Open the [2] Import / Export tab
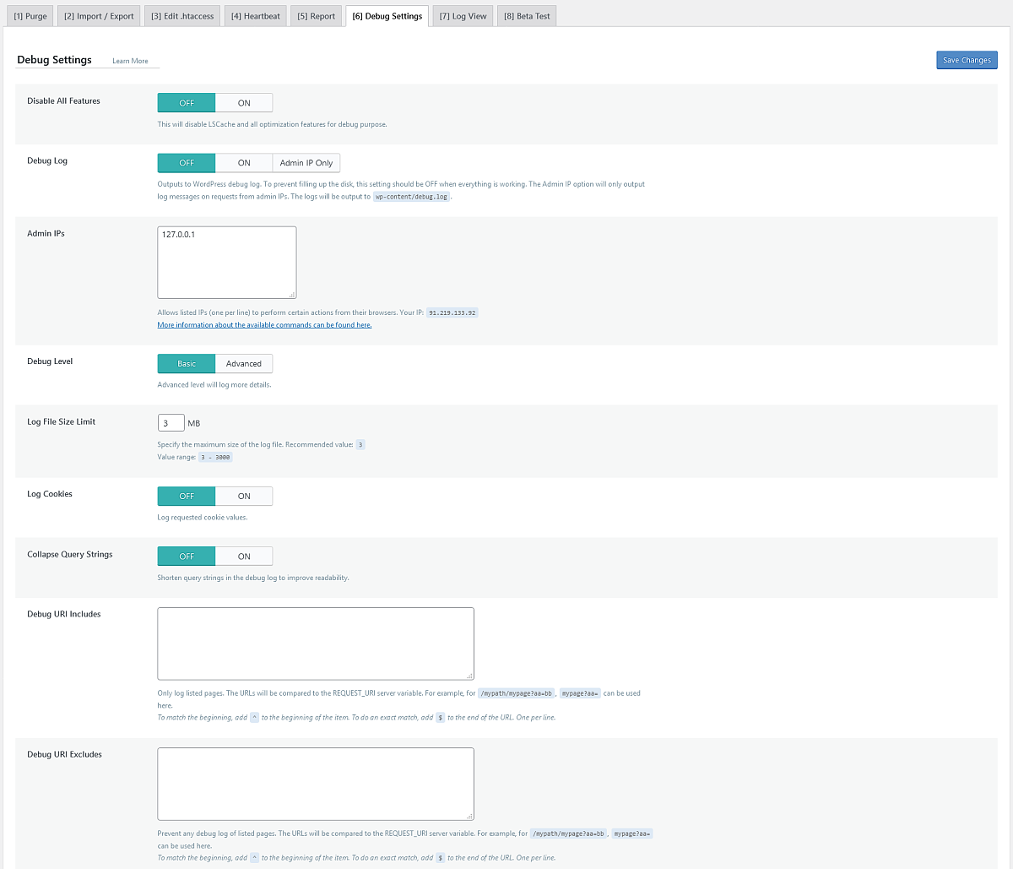Image resolution: width=1013 pixels, height=869 pixels. point(99,16)
